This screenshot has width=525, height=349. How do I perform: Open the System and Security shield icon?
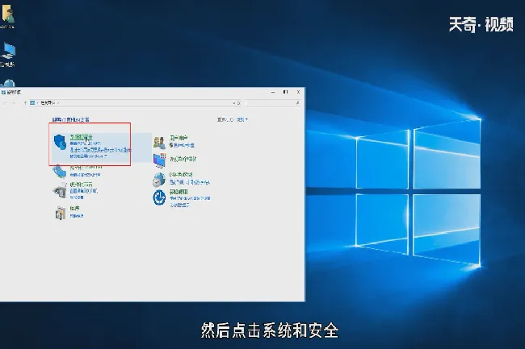pos(60,142)
